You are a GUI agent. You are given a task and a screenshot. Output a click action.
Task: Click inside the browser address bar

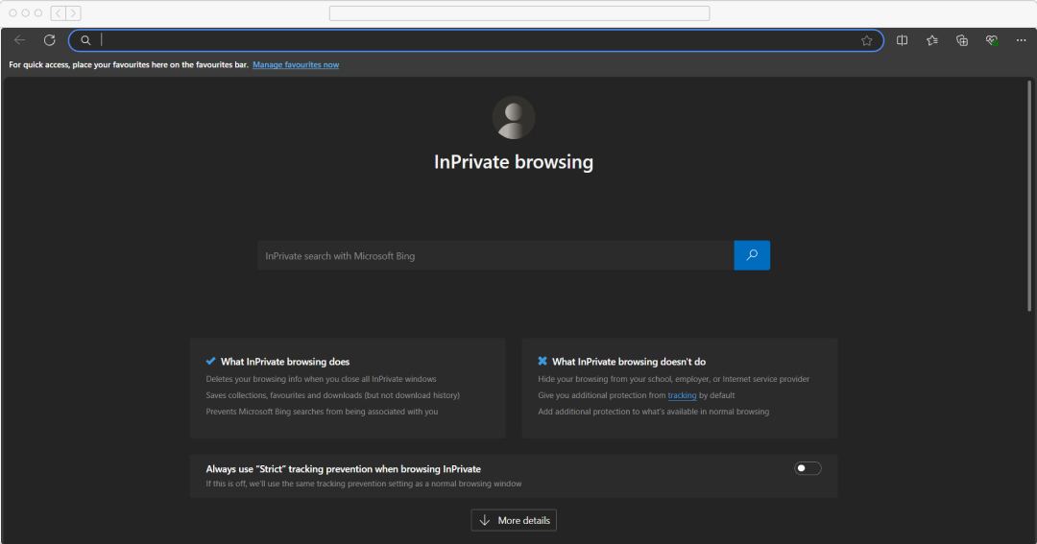point(476,40)
